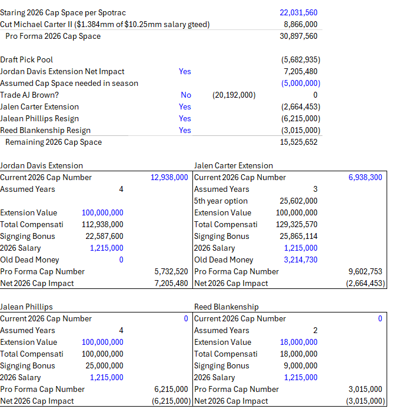Viewport: 406px width, 419px height.
Task: Click the No cell beside Trade AJ Brown
Action: pos(186,95)
